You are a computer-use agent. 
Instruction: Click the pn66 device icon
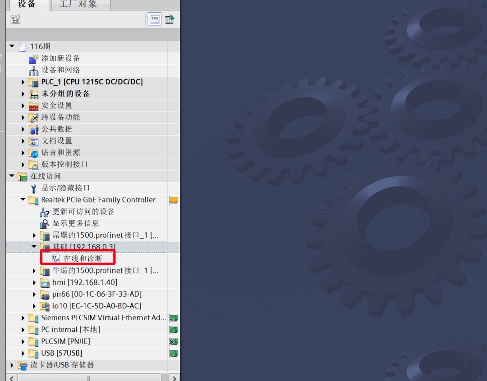[45, 295]
